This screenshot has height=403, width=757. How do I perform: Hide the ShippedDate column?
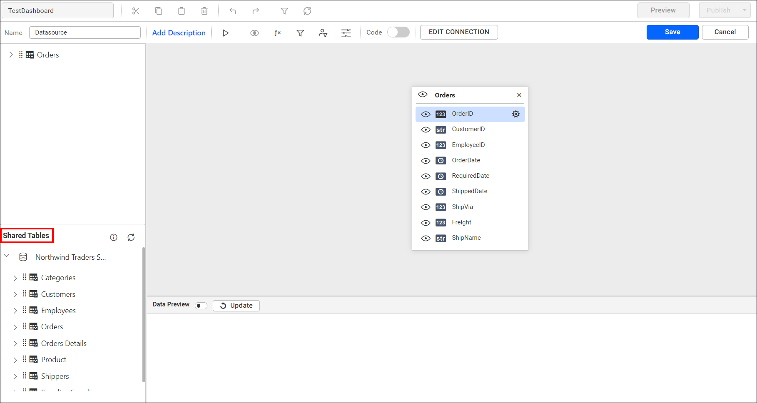click(x=426, y=192)
